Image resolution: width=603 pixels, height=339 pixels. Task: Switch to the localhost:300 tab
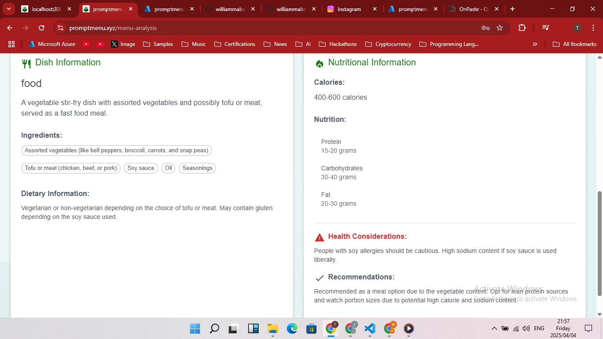coord(46,9)
